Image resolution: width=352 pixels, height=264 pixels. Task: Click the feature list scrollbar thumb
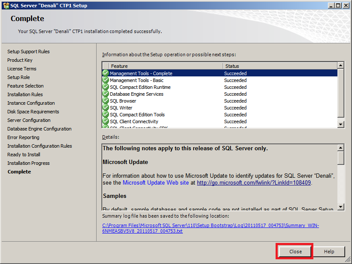click(x=340, y=93)
